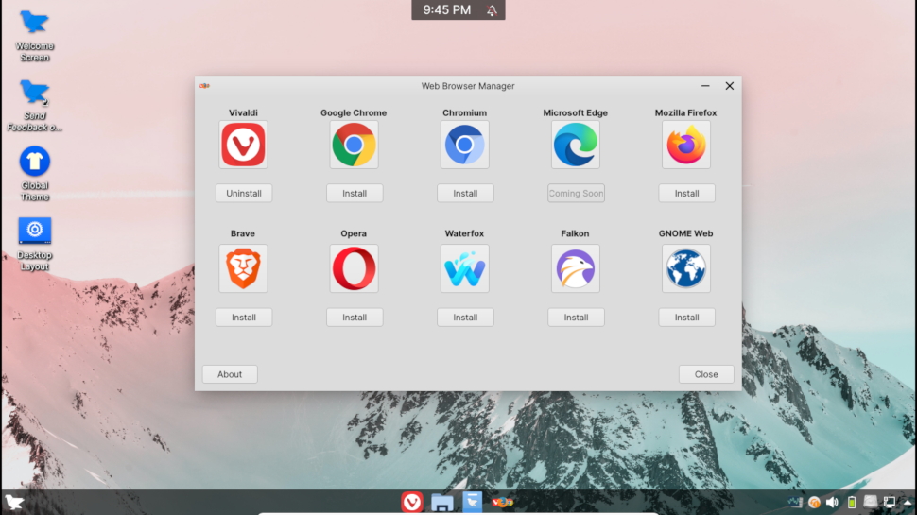Open the application launcher bird menu
Screen dimensions: 917x515
coord(14,502)
